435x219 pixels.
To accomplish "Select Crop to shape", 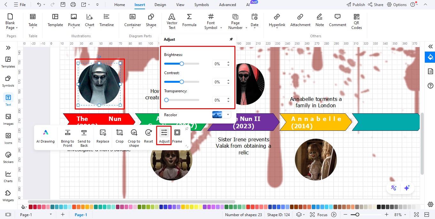I will click(134, 138).
